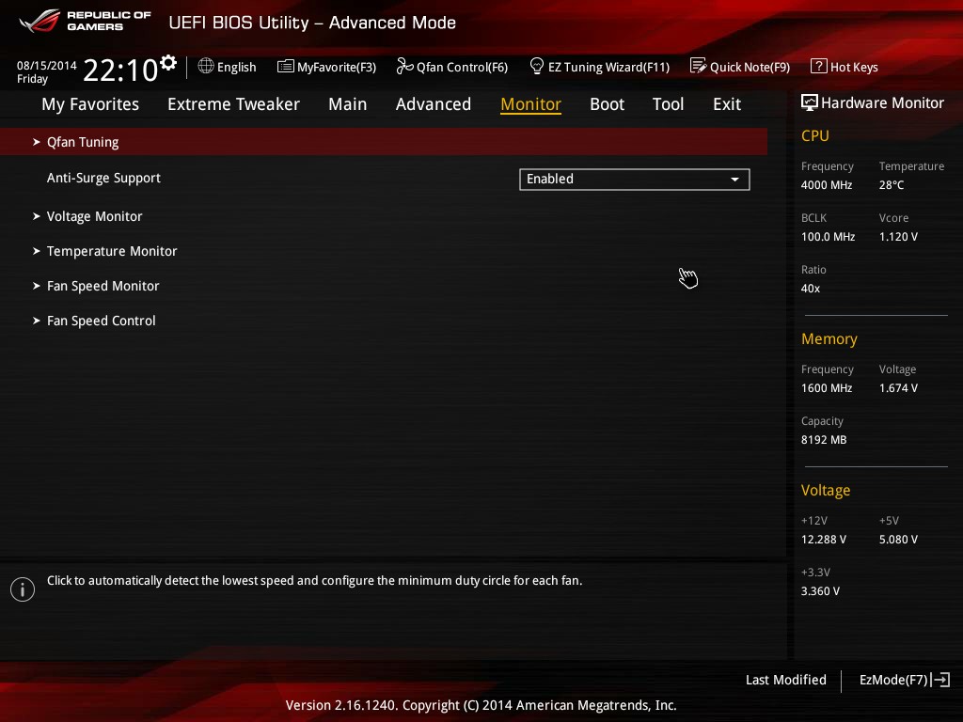Expand the Qfan Tuning arrow

click(37, 142)
